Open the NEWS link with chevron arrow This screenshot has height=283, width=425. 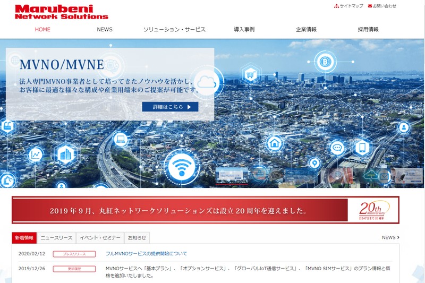pos(390,237)
